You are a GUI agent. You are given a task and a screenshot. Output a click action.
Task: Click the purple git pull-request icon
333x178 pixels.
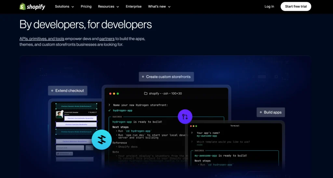tap(185, 116)
